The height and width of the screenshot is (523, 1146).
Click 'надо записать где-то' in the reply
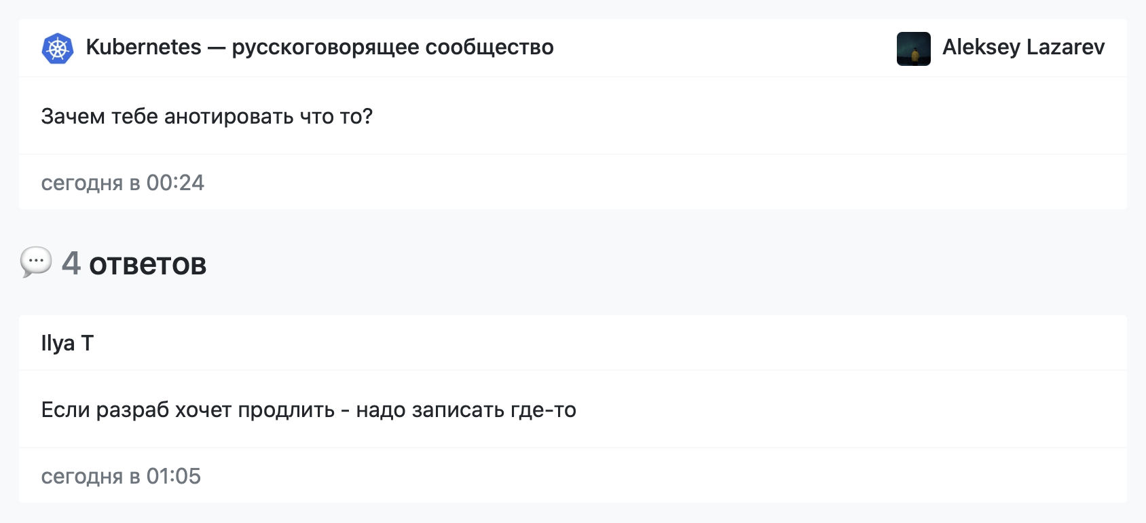click(x=466, y=410)
